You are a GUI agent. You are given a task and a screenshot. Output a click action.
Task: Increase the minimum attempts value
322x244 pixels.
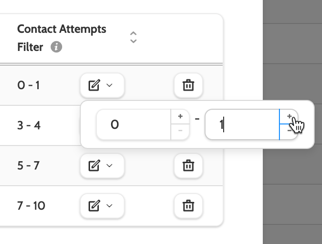180,117
